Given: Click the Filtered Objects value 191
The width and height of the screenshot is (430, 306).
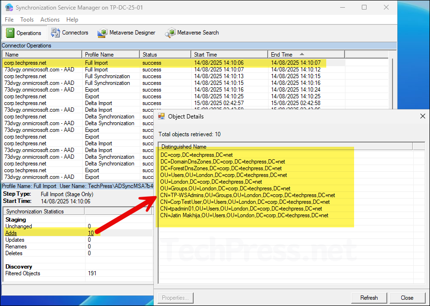Looking at the screenshot, I should point(92,273).
